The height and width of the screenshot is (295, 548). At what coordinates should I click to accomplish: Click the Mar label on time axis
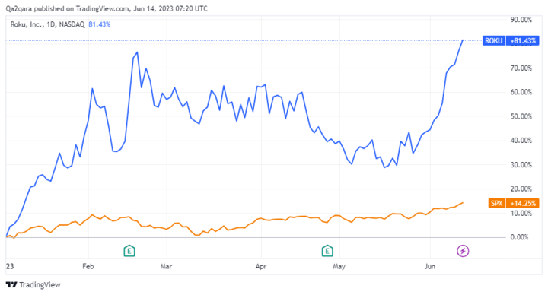(166, 266)
